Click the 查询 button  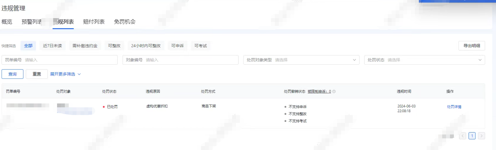pos(12,74)
